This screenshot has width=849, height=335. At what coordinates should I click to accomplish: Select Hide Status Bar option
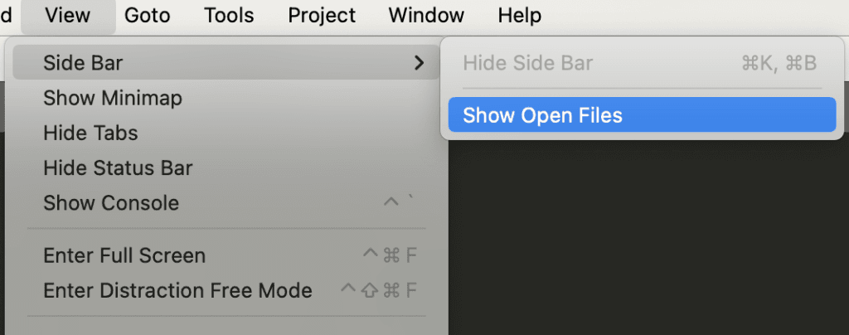(x=118, y=168)
